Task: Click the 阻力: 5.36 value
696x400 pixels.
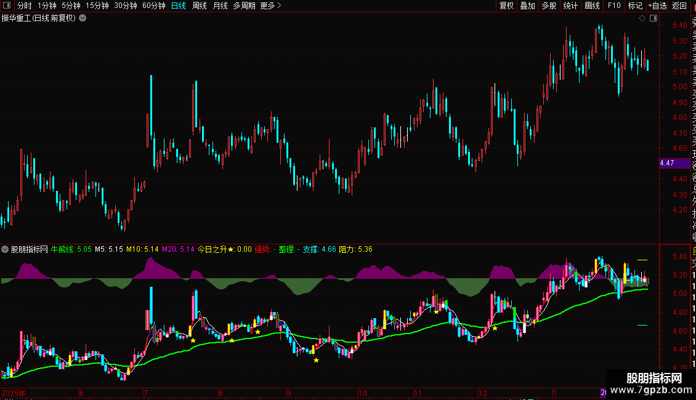Action: click(x=355, y=249)
